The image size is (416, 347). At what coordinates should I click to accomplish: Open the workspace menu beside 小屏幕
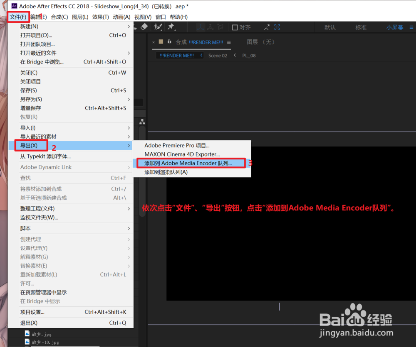[411, 27]
